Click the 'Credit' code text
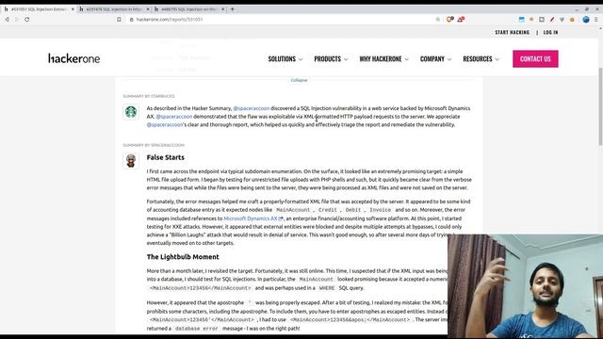Viewport: 603px width, 339px height. click(328, 210)
